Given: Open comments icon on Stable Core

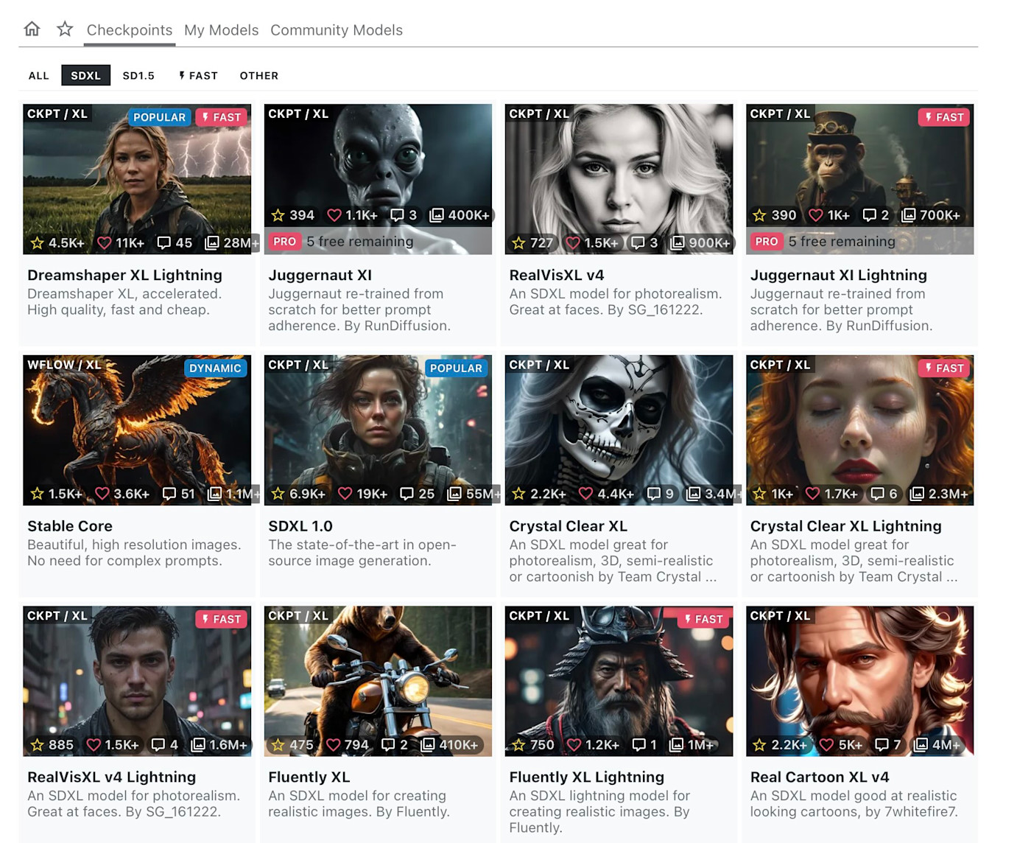Looking at the screenshot, I should (x=169, y=494).
